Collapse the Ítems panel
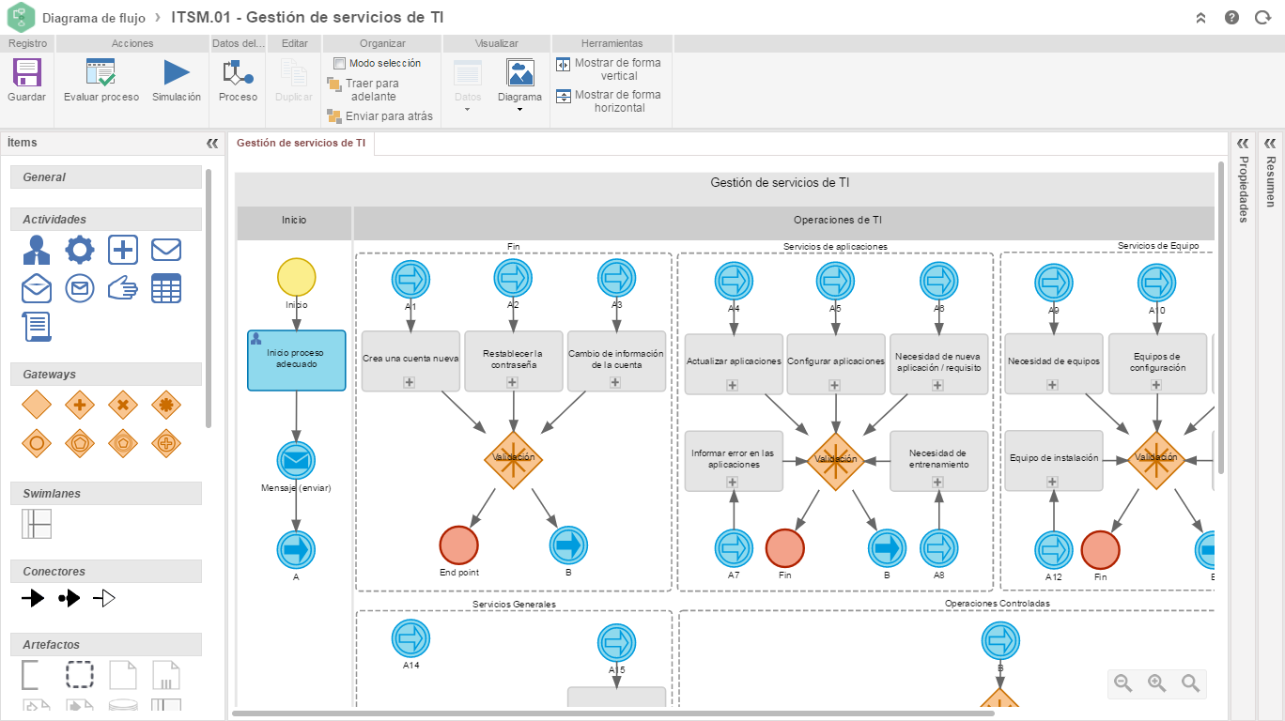 point(211,144)
